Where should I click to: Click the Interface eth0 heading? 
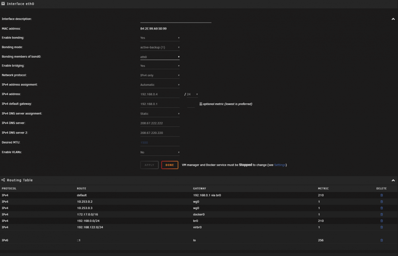21,4
